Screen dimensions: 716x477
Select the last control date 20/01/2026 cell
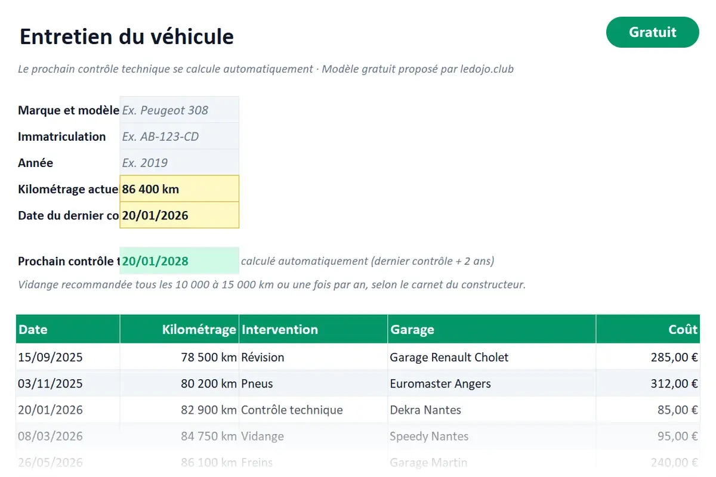(179, 215)
